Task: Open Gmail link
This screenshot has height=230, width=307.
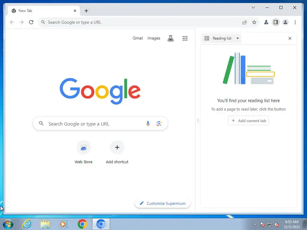Action: [x=138, y=38]
